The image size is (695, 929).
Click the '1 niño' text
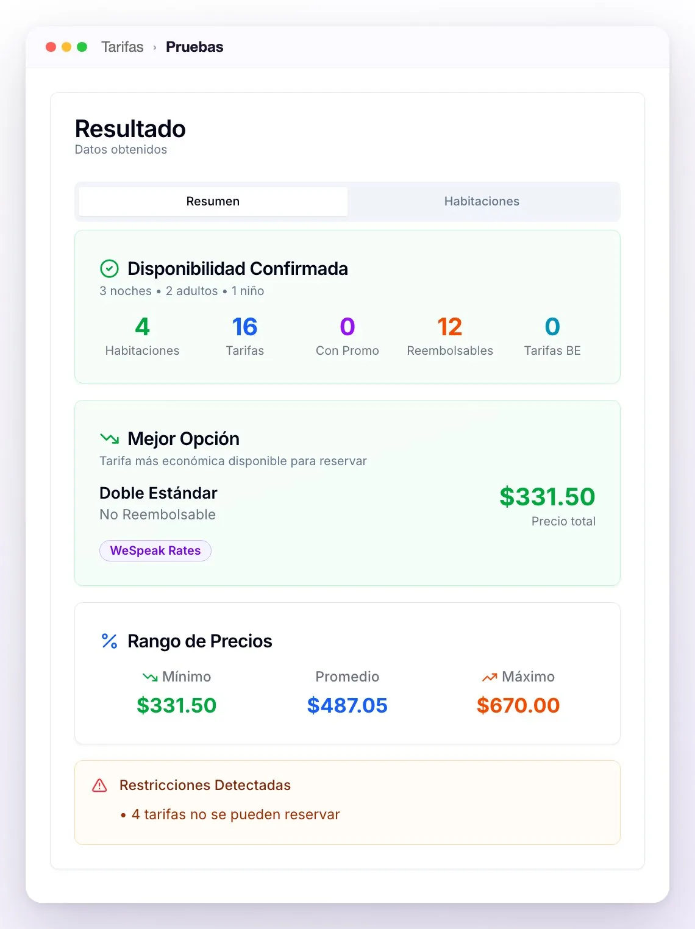(x=248, y=291)
